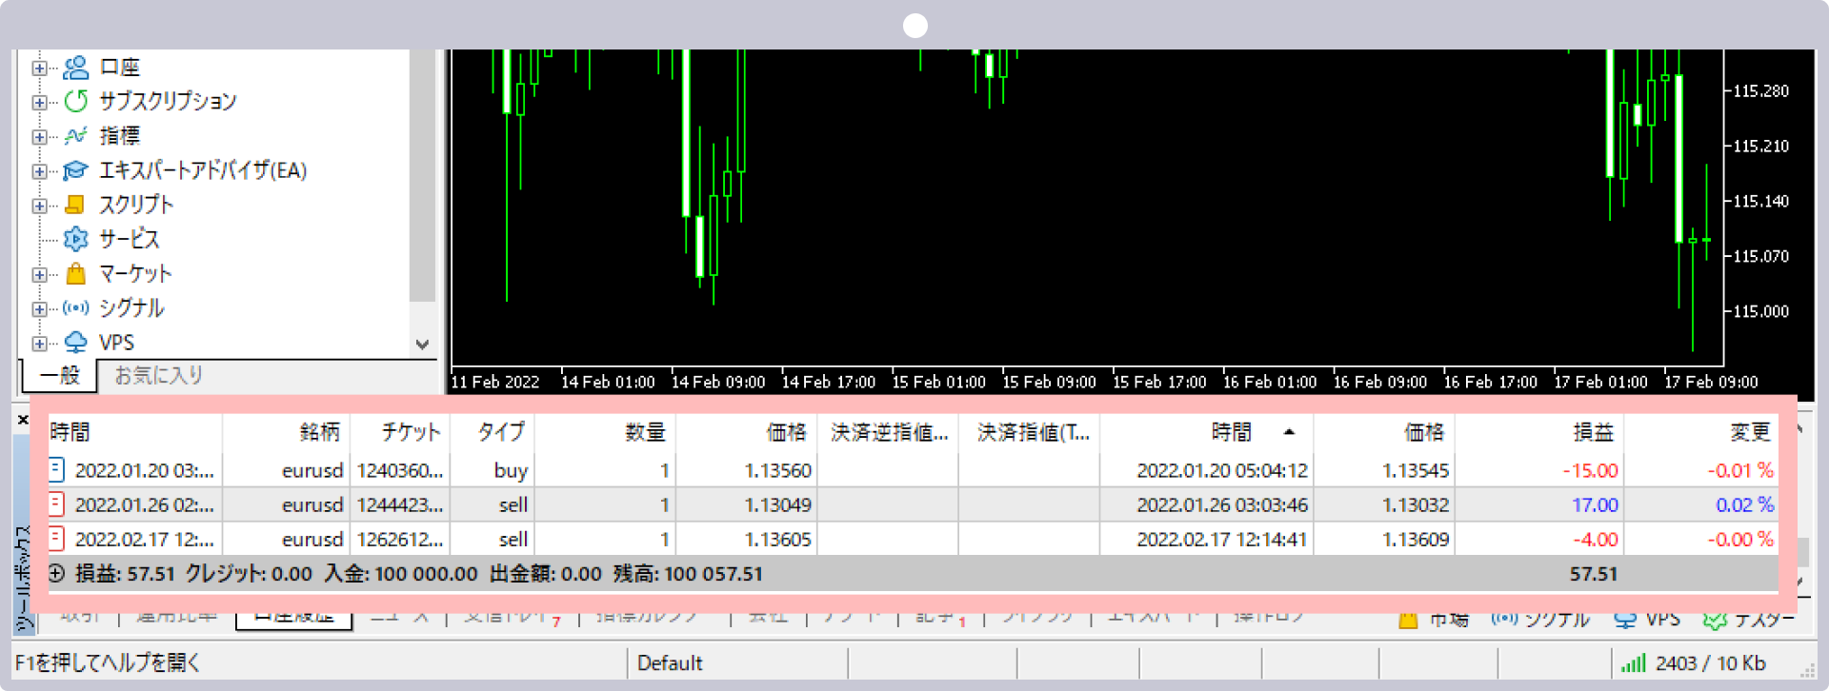
Task: Sort by the チケット column header
Action: (400, 432)
